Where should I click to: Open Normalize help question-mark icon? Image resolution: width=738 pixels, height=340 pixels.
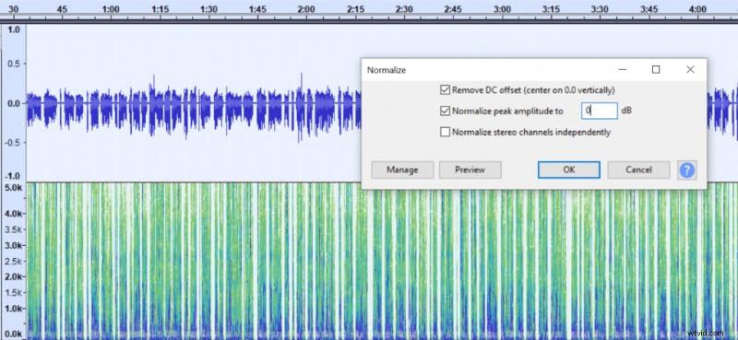687,170
